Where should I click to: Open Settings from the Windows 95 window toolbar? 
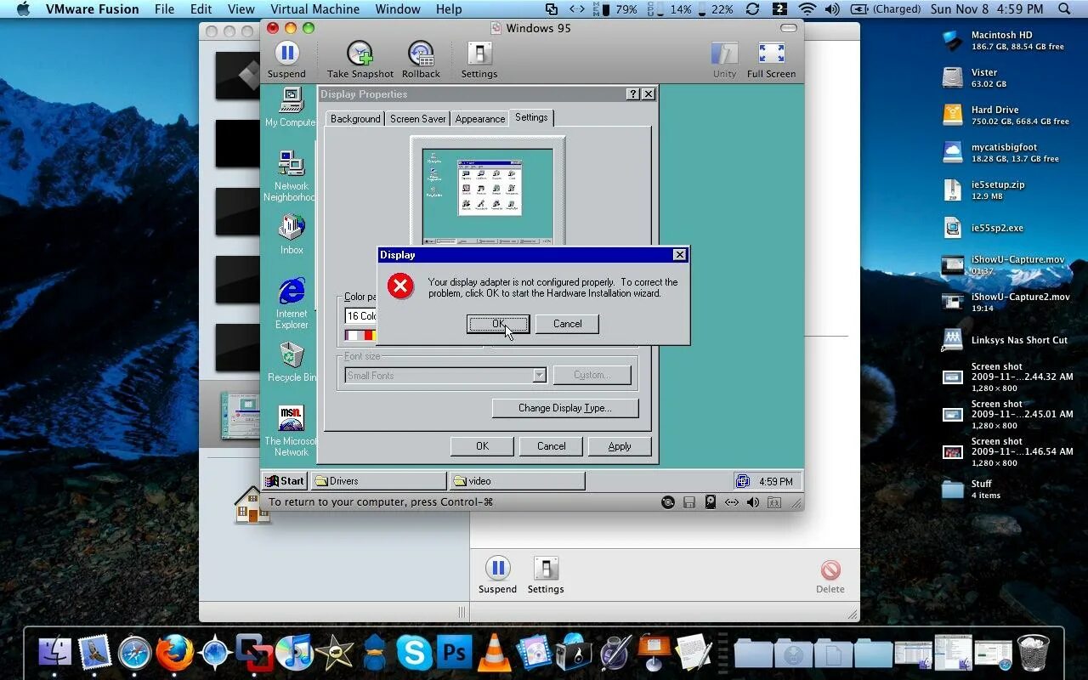479,59
